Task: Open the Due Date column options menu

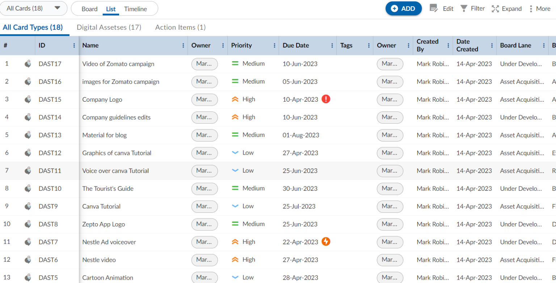Action: click(x=332, y=45)
